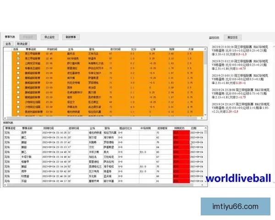This screenshot has height=220, width=275.
Task: Select prediction row timed 2023-09-24 23:15:13
Action: pos(104,147)
